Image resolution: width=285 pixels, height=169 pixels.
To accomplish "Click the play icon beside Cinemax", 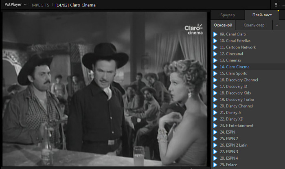I will [x=215, y=60].
